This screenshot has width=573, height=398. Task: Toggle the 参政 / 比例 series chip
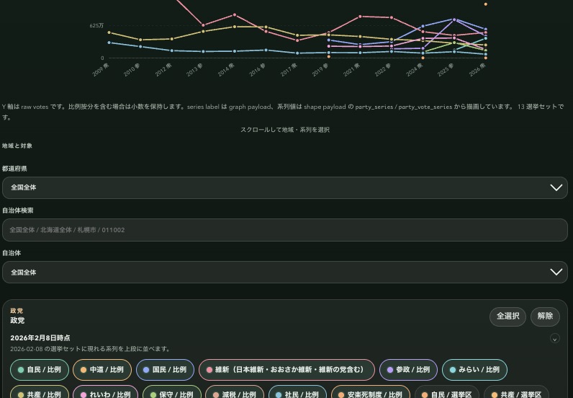409,370
